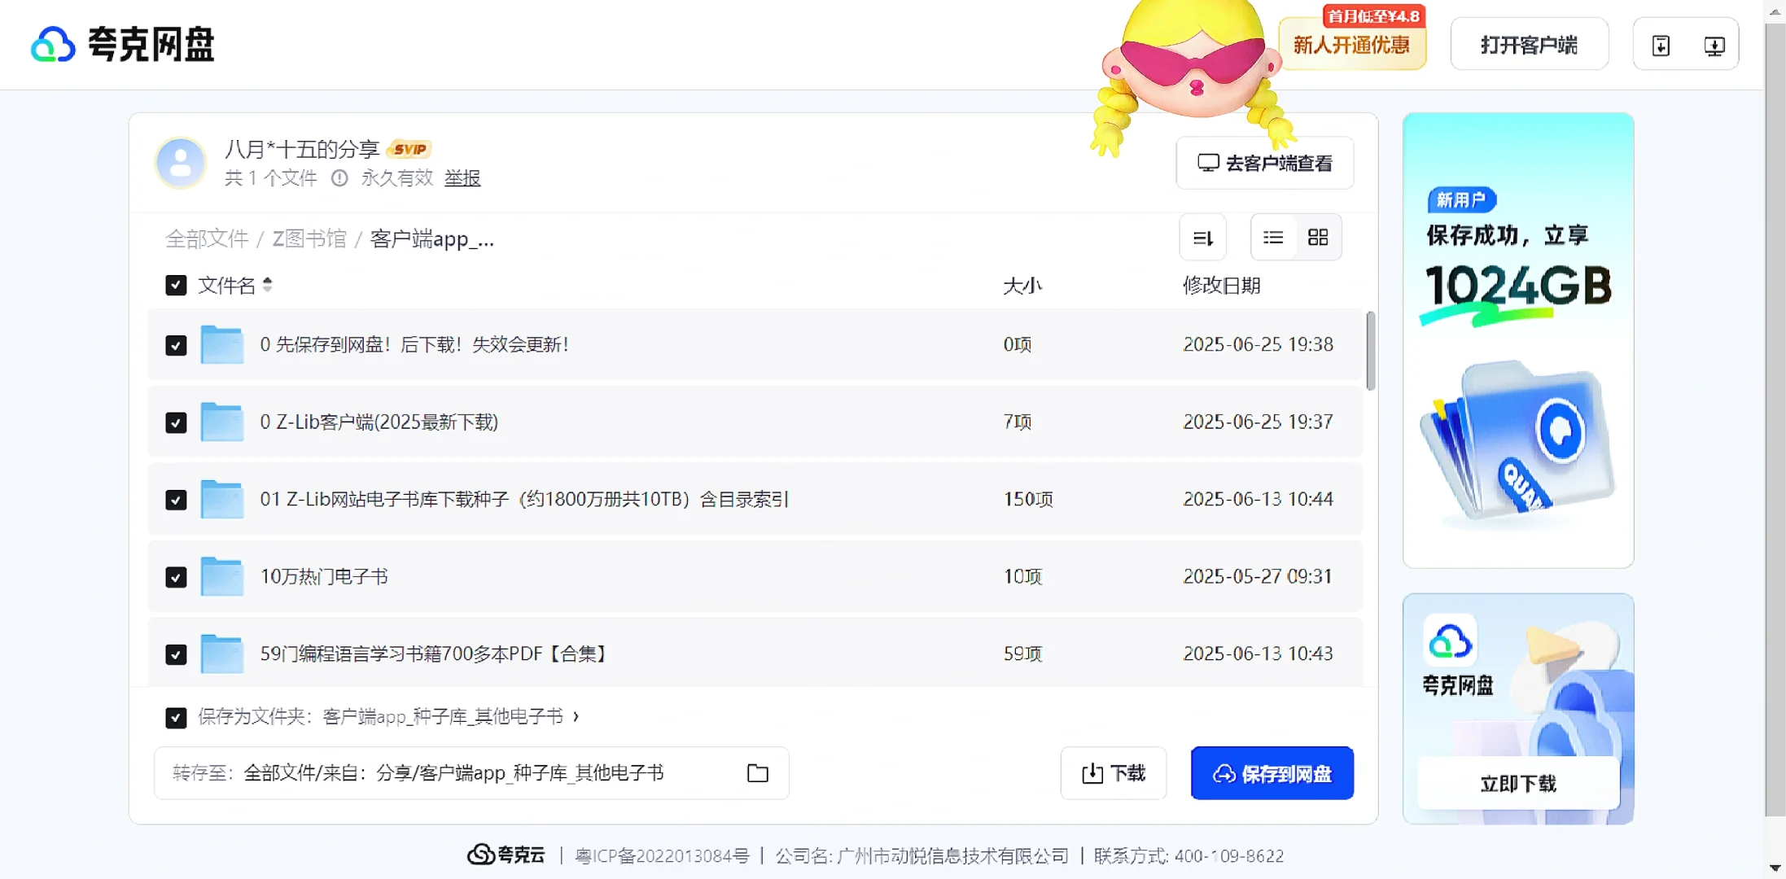1786x879 pixels.
Task: Uncheck the 0 Z-Lib客户端 row checkbox
Action: (x=176, y=422)
